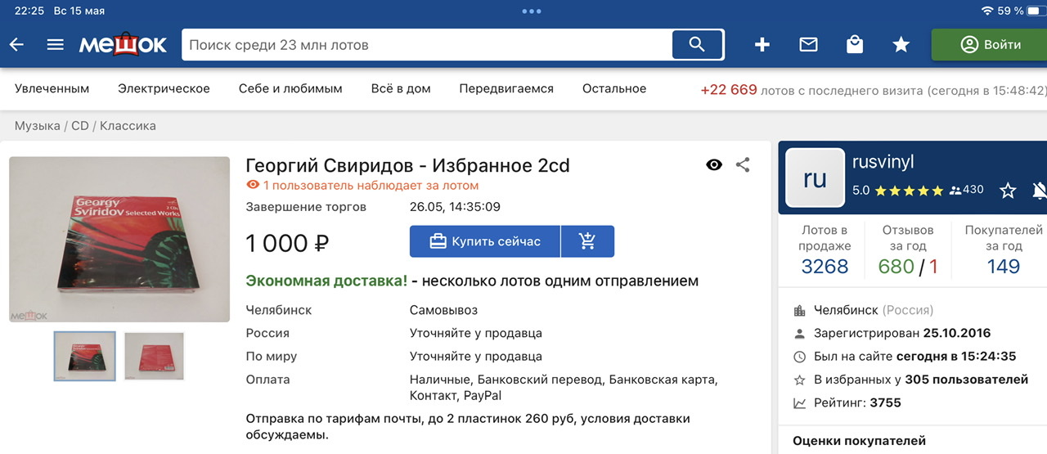The width and height of the screenshot is (1047, 454).
Task: Click the lot title Георгий Свиридов
Action: pyautogui.click(x=407, y=165)
